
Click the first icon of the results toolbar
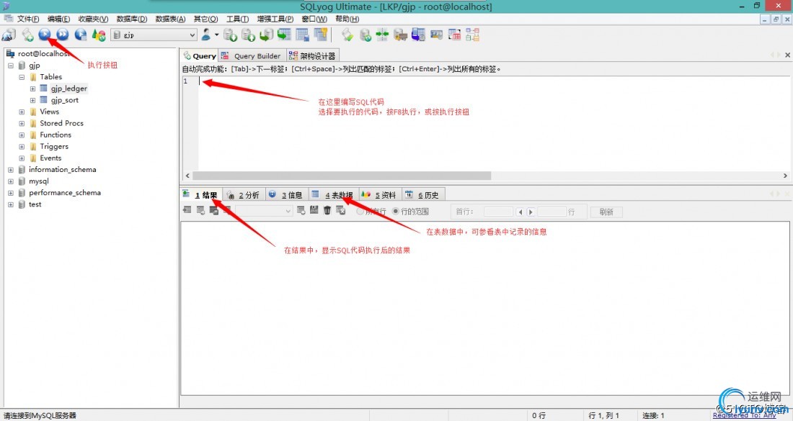point(187,210)
